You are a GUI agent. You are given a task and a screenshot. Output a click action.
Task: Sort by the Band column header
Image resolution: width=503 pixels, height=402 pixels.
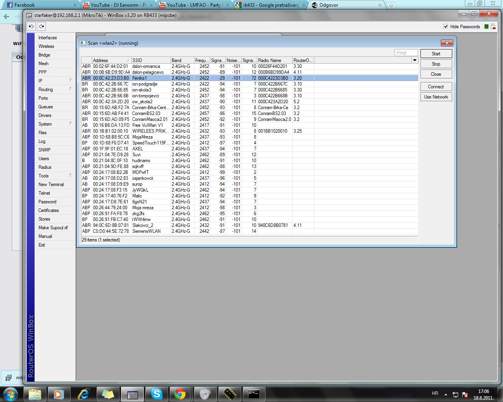click(182, 60)
